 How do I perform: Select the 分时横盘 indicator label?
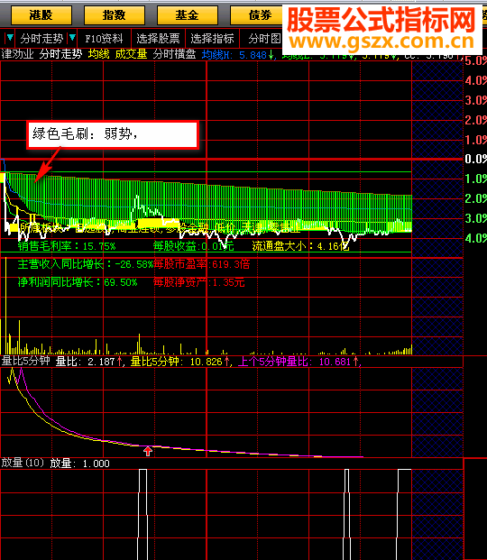click(x=174, y=54)
